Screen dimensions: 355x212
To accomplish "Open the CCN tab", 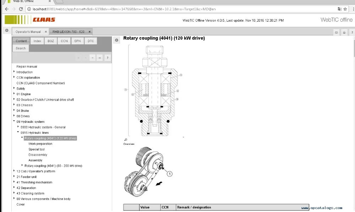I will point(64,41).
